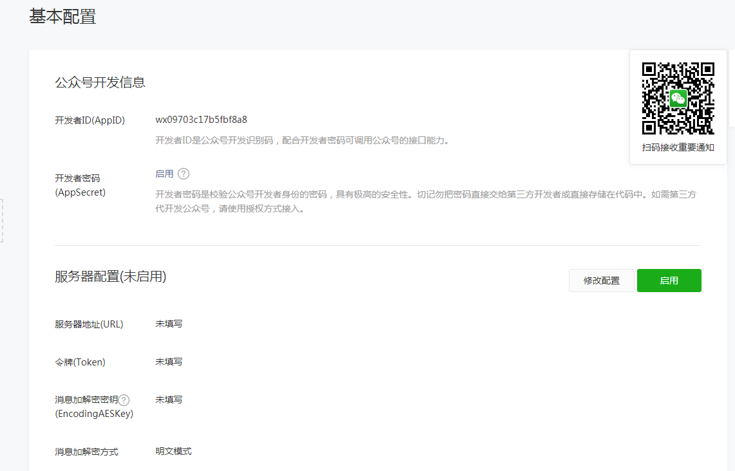
Task: Click the 明文模式 encryption mode value
Action: 173,451
